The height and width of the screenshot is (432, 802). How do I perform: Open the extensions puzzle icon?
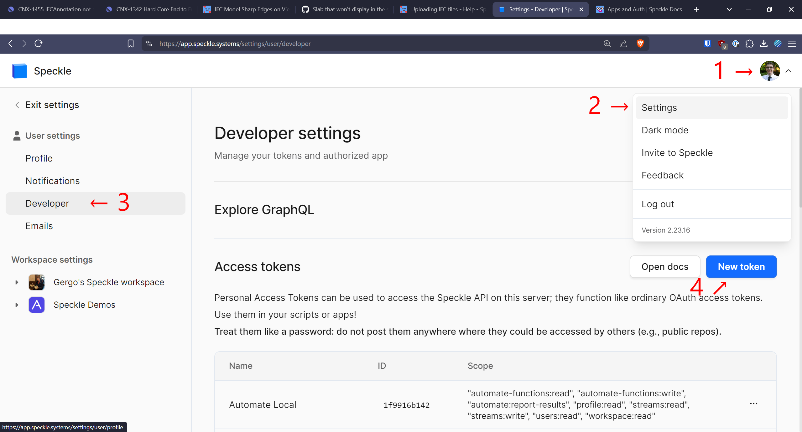(x=749, y=44)
